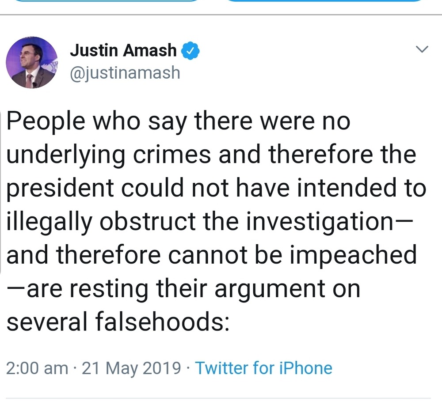Click the word "investigation" in the tweet
The width and height of the screenshot is (442, 401).
317,222
